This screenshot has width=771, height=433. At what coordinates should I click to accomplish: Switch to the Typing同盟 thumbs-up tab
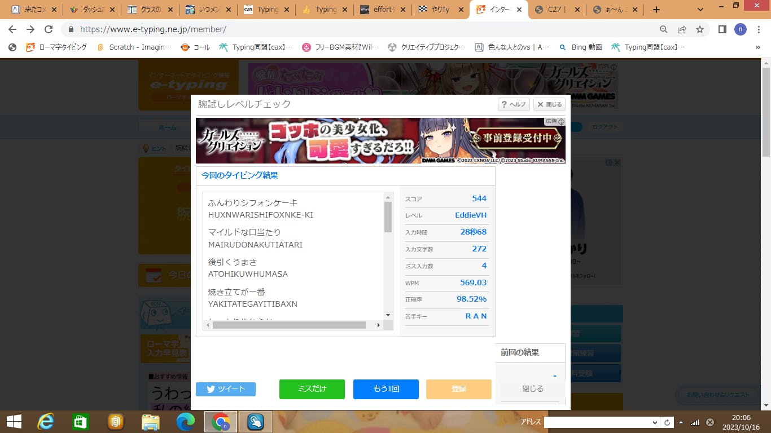(x=322, y=10)
